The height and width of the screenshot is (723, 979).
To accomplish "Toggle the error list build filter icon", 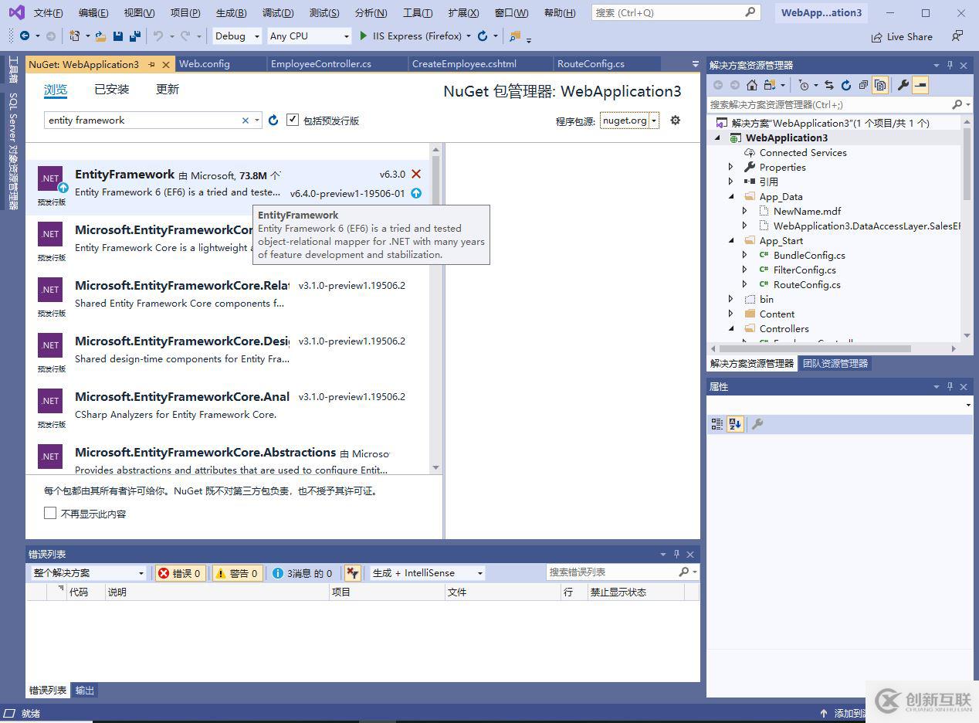I will 352,573.
